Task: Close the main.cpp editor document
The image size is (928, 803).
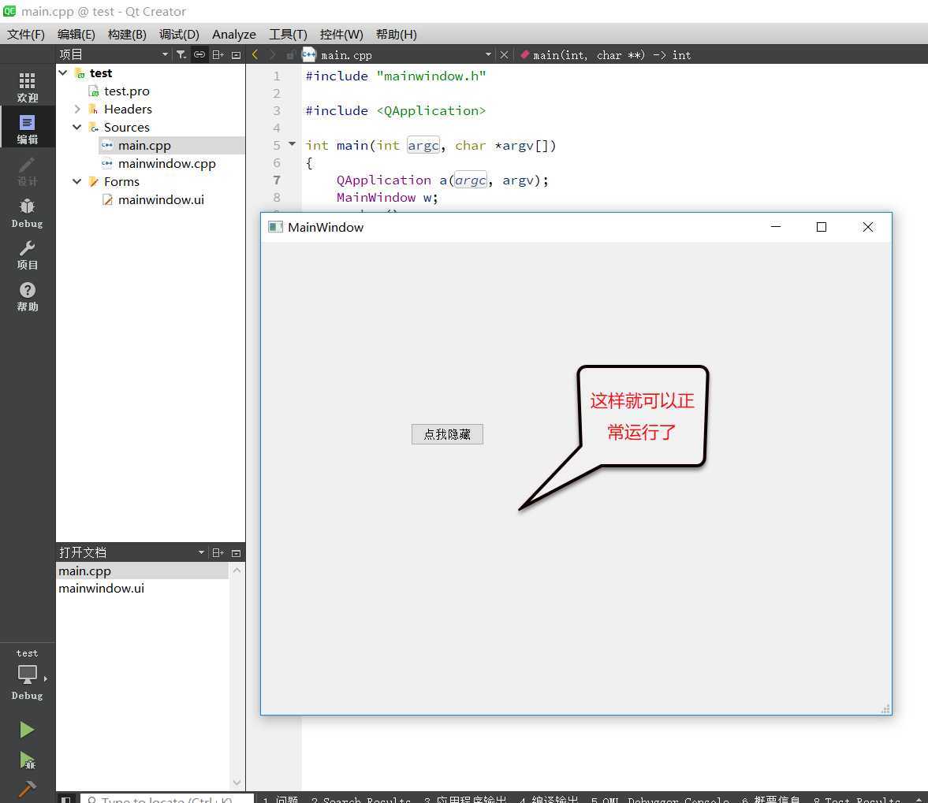Action: coord(504,55)
